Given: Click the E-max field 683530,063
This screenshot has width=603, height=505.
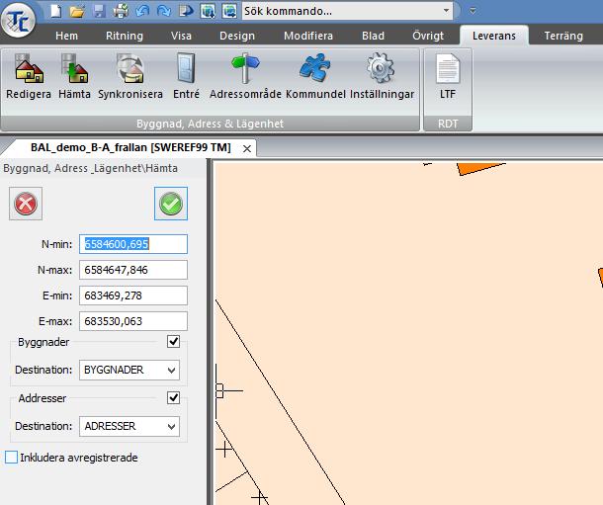Looking at the screenshot, I should 133,321.
